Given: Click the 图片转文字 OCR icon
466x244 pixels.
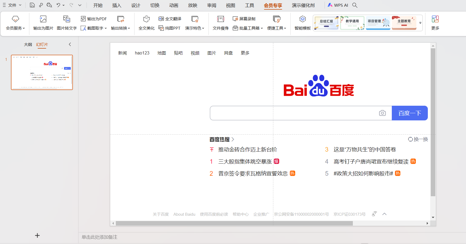Looking at the screenshot, I should pyautogui.click(x=67, y=19).
